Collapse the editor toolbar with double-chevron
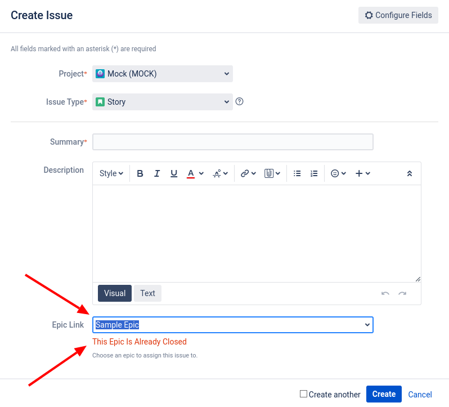449x407 pixels. (410, 173)
